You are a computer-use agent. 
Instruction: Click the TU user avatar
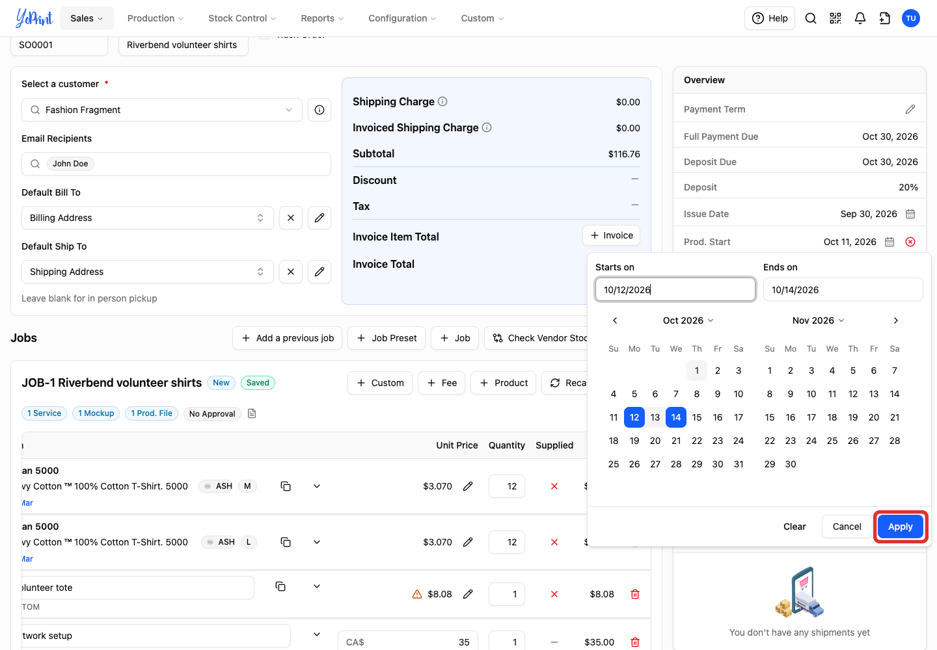[911, 18]
